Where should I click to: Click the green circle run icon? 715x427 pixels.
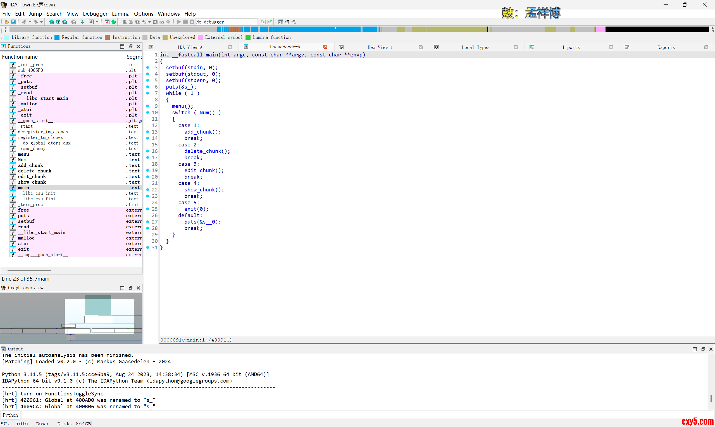pos(114,22)
